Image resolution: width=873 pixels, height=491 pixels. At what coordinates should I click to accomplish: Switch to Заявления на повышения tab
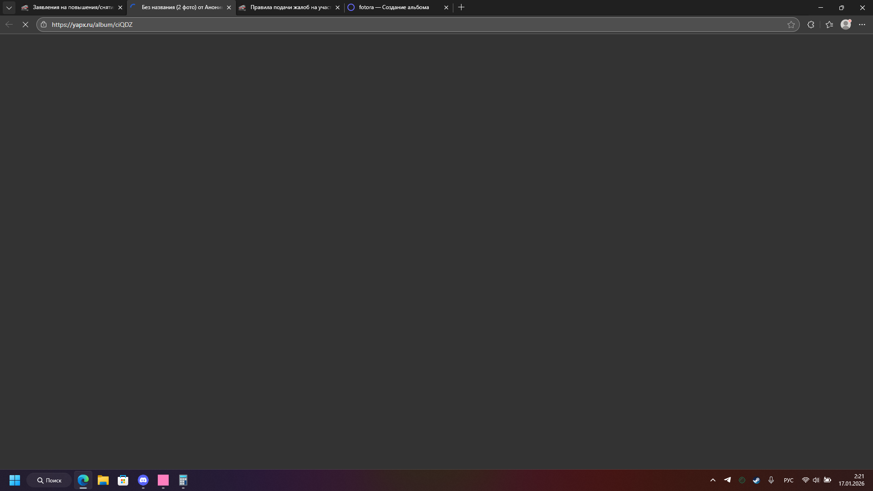70,8
